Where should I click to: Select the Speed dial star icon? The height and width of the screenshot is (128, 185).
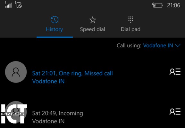pos(93,20)
